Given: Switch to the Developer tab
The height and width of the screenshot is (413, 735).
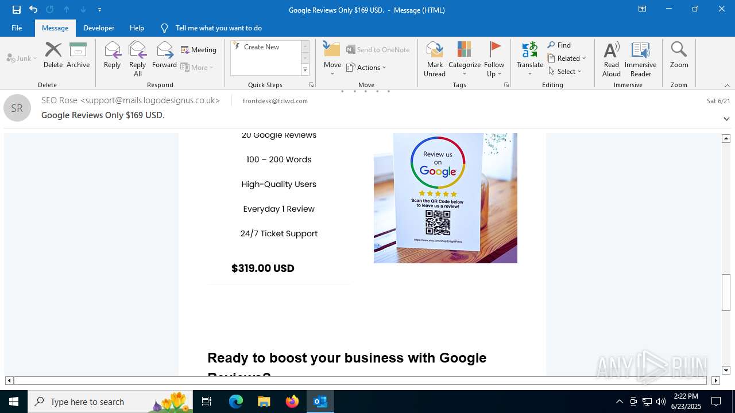Looking at the screenshot, I should coord(99,28).
